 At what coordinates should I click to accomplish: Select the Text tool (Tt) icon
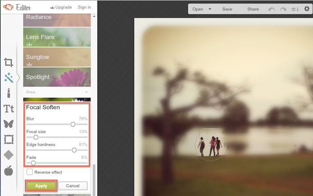[x=9, y=109]
